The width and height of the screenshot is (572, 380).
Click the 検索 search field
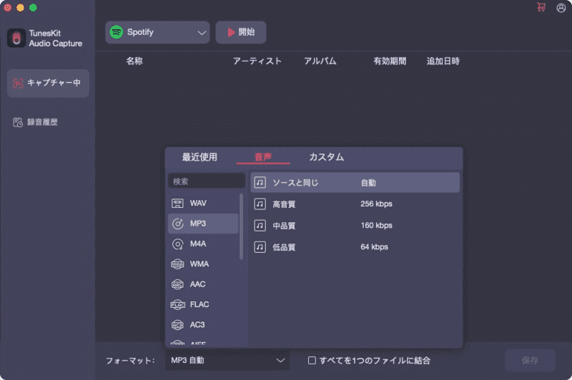(207, 181)
